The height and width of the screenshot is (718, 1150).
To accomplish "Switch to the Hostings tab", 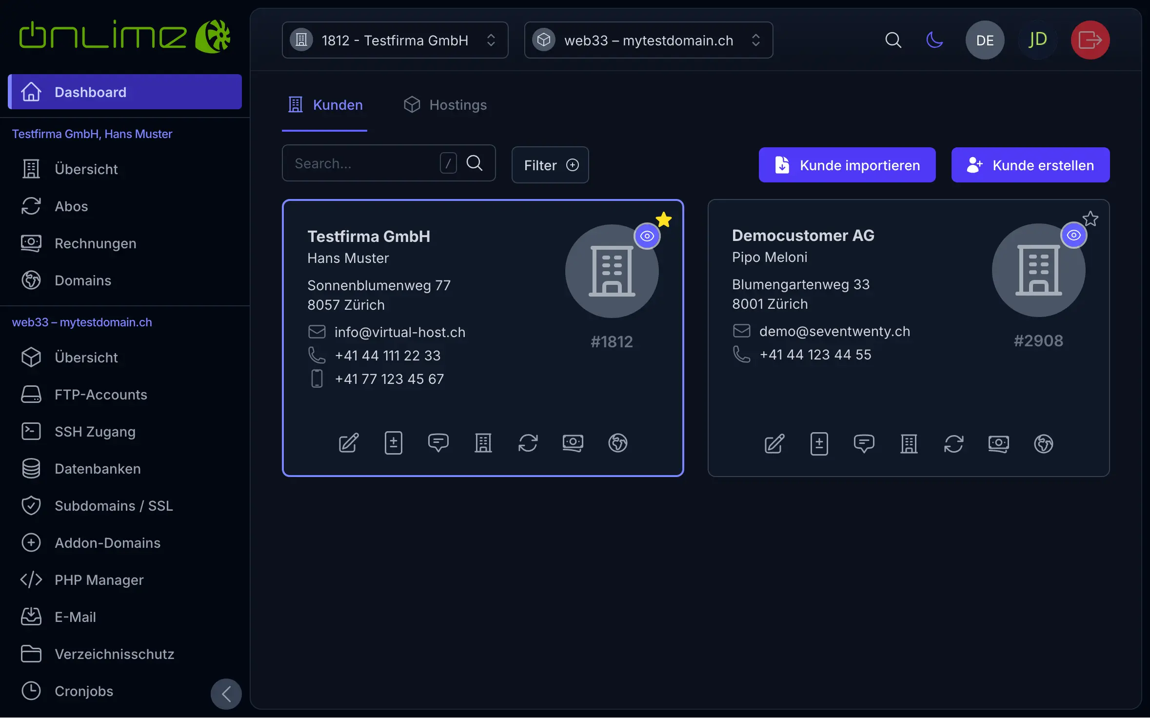I will pyautogui.click(x=446, y=105).
